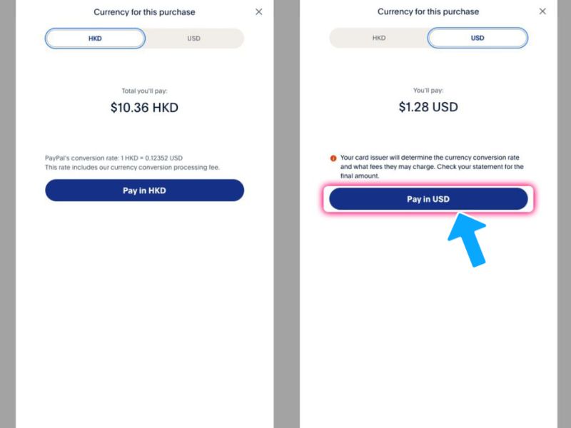
Task: Click the right panel's "Currency for this purchase" title
Action: pyautogui.click(x=428, y=12)
